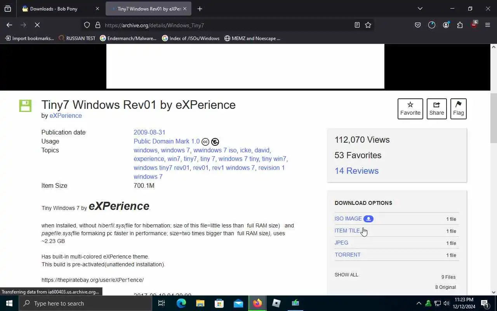Open the 'icke' topic link
The height and width of the screenshot is (311, 497).
pyautogui.click(x=245, y=150)
